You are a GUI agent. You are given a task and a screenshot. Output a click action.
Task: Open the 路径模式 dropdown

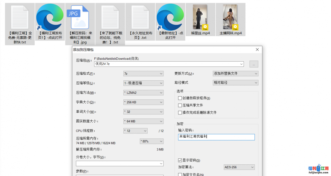pyautogui.click(x=235, y=83)
